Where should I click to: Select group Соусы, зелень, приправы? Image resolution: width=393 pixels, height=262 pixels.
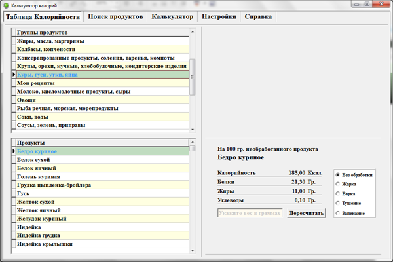[103, 125]
